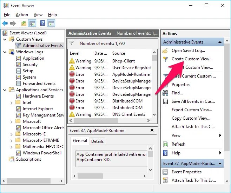Collapse the Administrative Events actions section
The width and height of the screenshot is (231, 193).
point(220,42)
